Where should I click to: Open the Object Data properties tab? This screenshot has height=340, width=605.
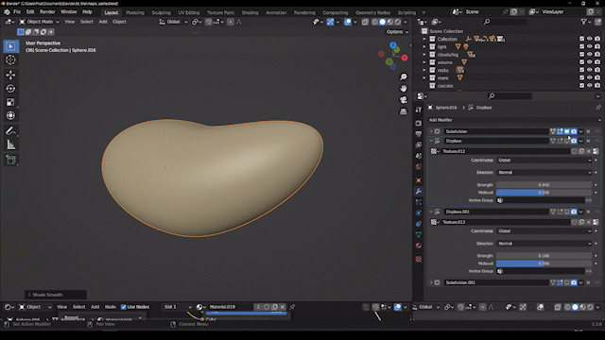click(x=419, y=234)
